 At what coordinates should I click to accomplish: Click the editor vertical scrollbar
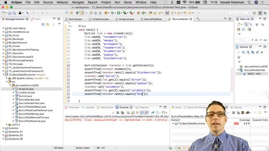pyautogui.click(x=232, y=80)
